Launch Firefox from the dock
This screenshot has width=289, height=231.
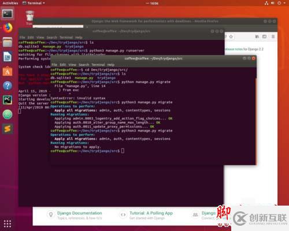(x=8, y=28)
